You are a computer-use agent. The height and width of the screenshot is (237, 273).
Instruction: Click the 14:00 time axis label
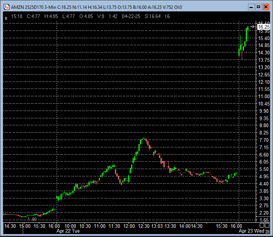(x=185, y=226)
